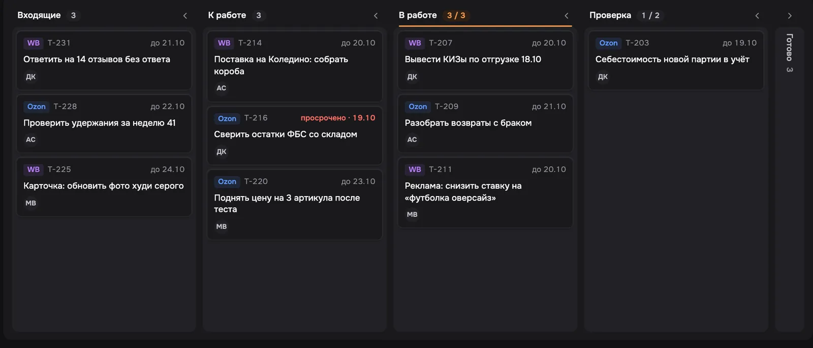Click the task ID T-211
The height and width of the screenshot is (348, 813).
(441, 170)
